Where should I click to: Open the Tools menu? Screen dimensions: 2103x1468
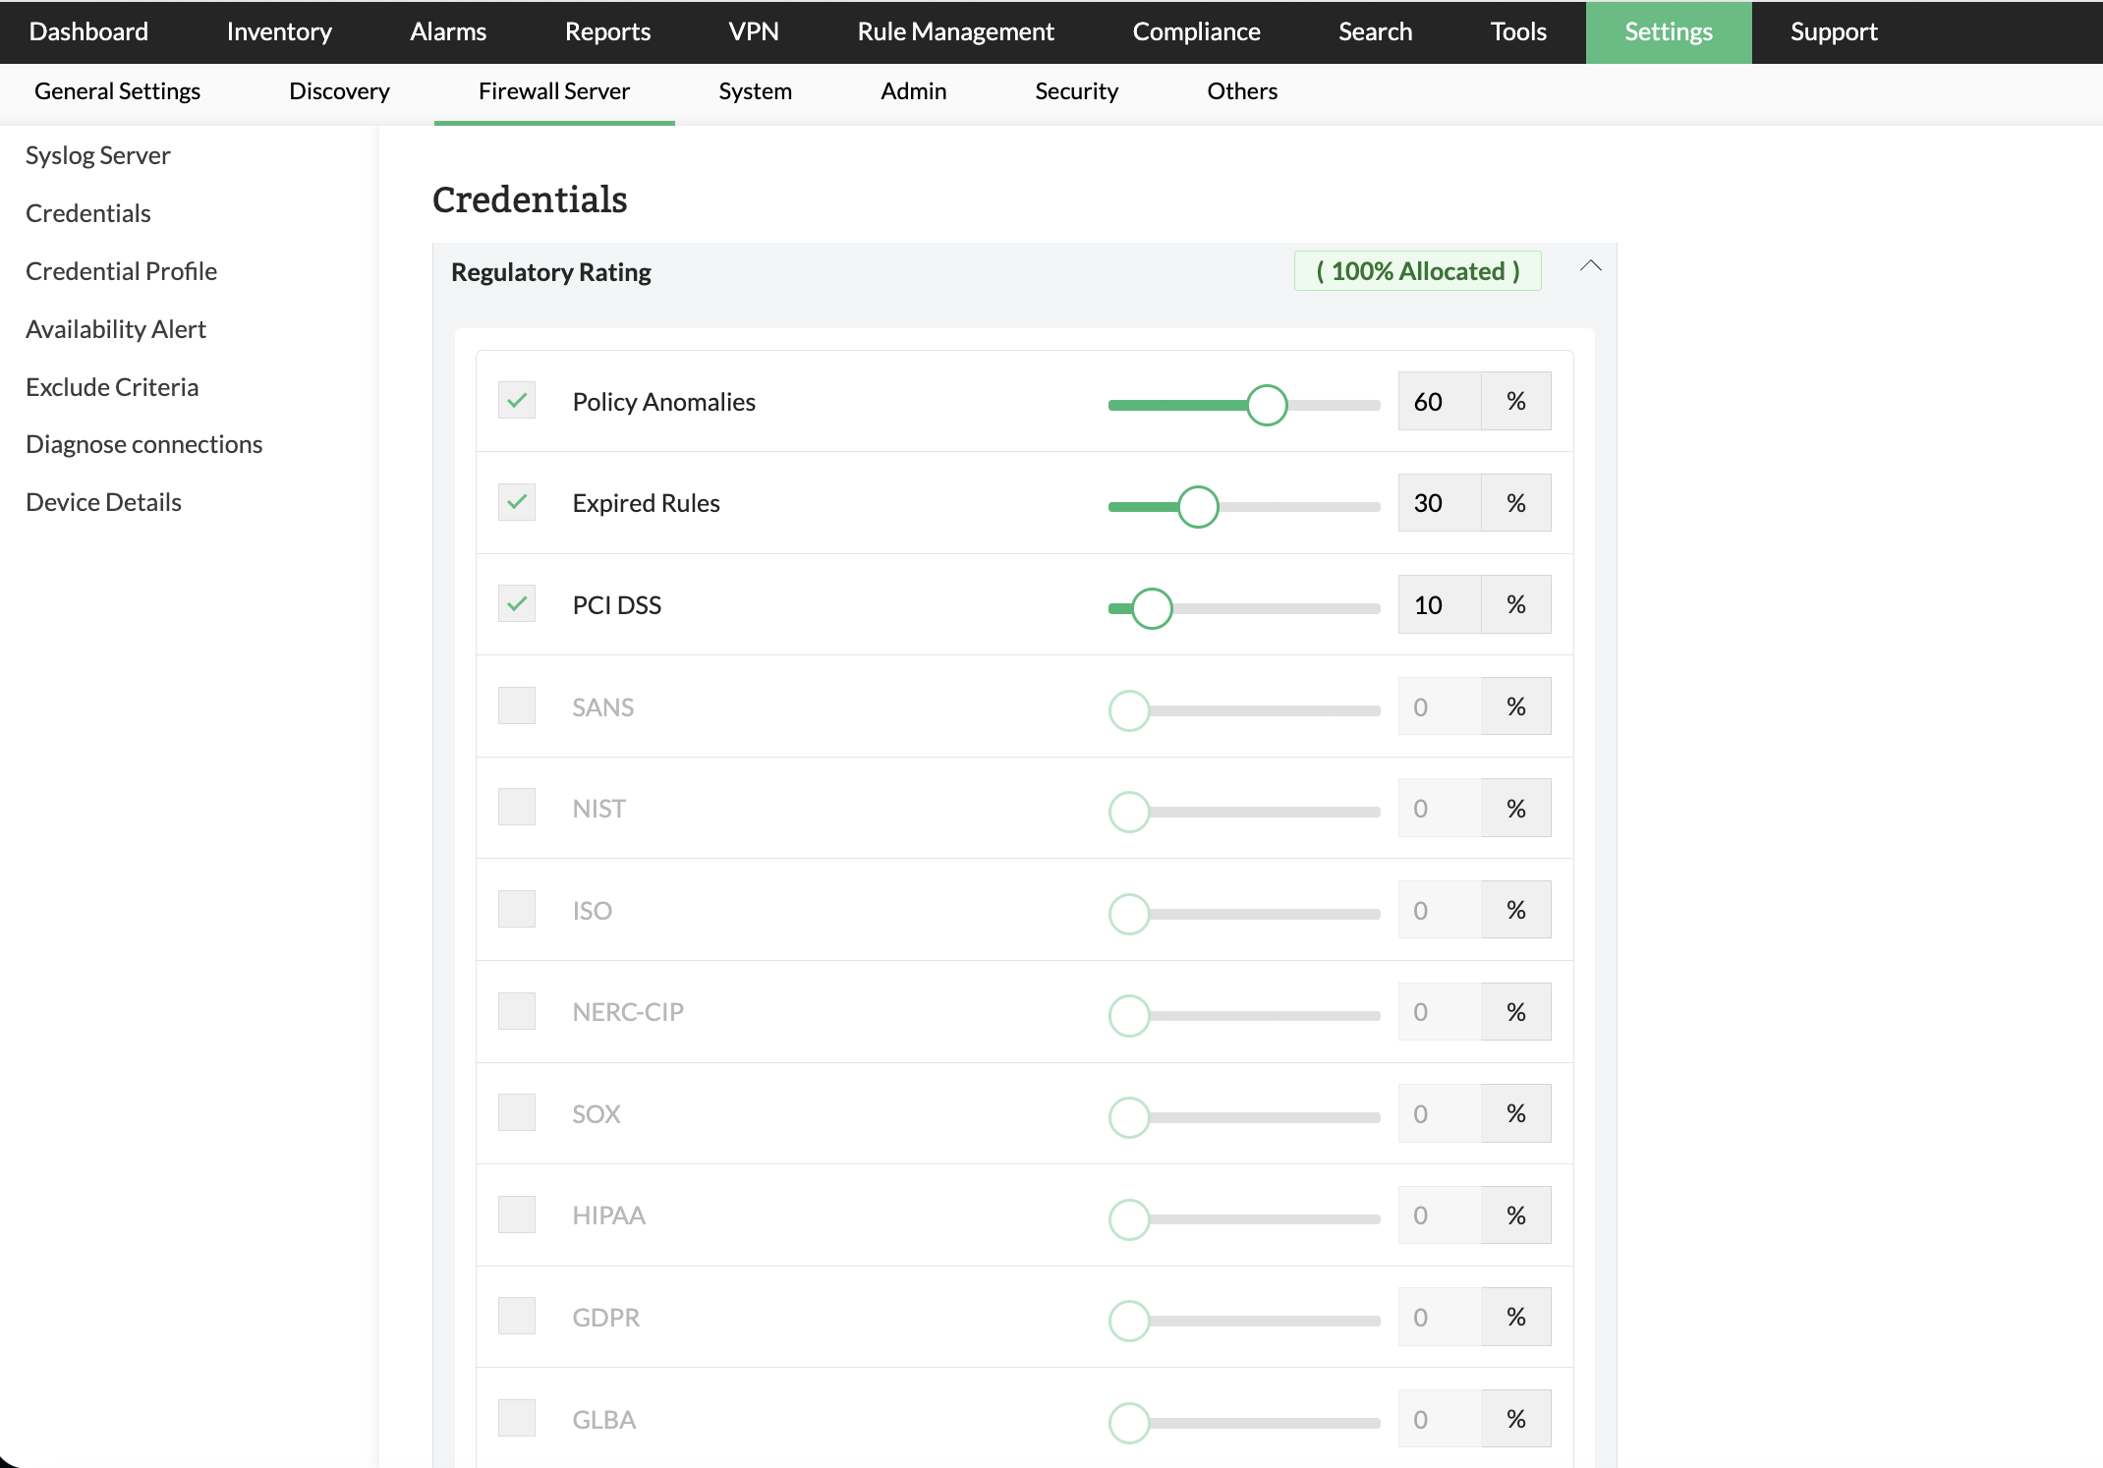[1518, 31]
